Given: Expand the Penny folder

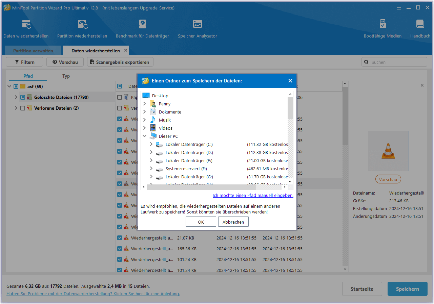Looking at the screenshot, I should (145, 104).
